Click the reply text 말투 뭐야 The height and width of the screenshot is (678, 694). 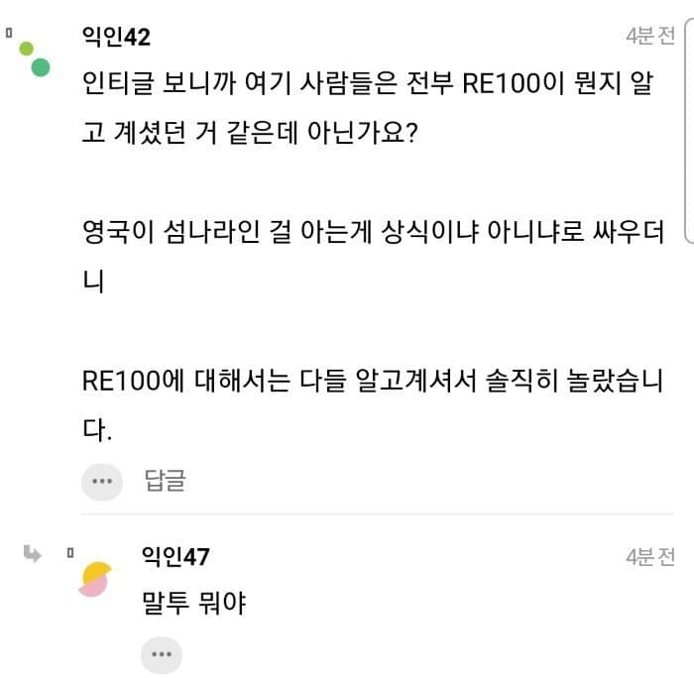[x=194, y=603]
